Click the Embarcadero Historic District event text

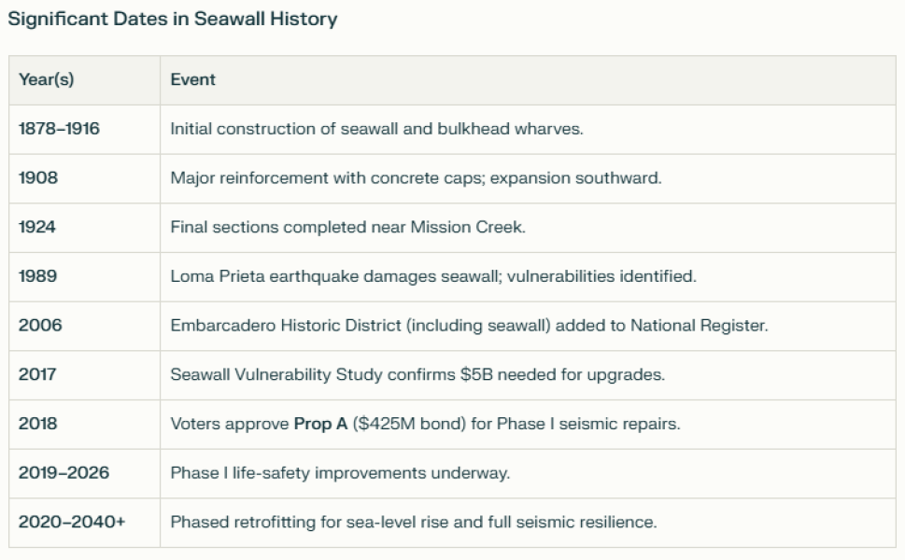469,326
